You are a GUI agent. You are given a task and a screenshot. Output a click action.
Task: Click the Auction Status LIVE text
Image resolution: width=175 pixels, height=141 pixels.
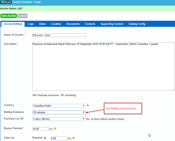tap(11, 8)
